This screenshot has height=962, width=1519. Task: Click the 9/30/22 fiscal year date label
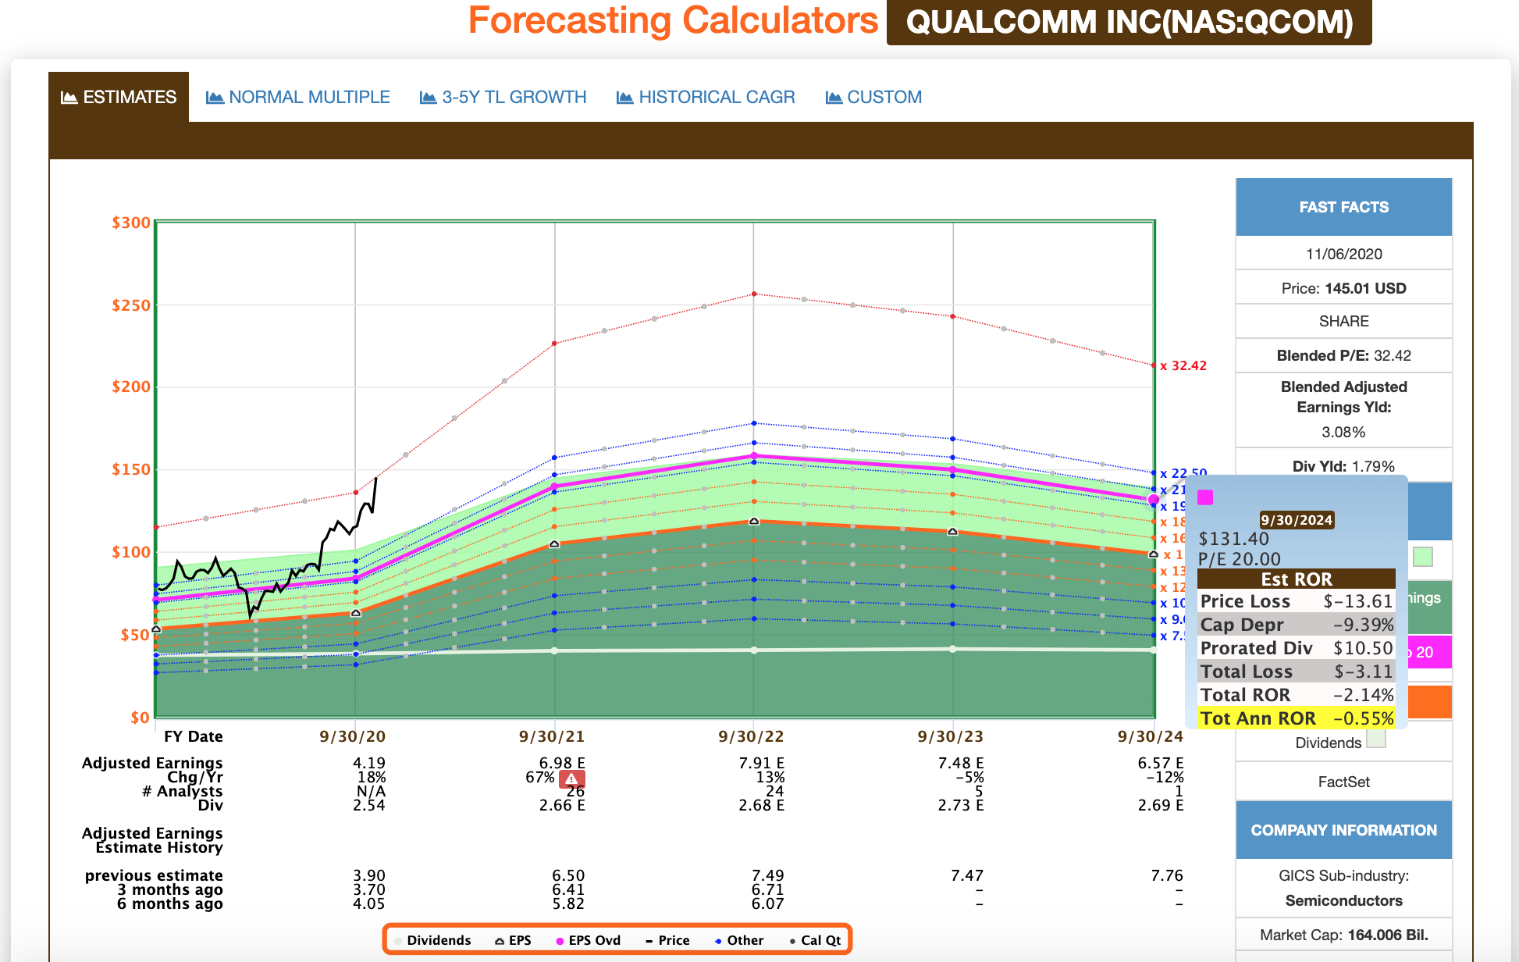[751, 736]
